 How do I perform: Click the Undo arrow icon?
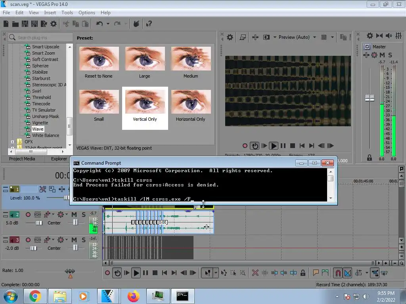tap(100, 24)
